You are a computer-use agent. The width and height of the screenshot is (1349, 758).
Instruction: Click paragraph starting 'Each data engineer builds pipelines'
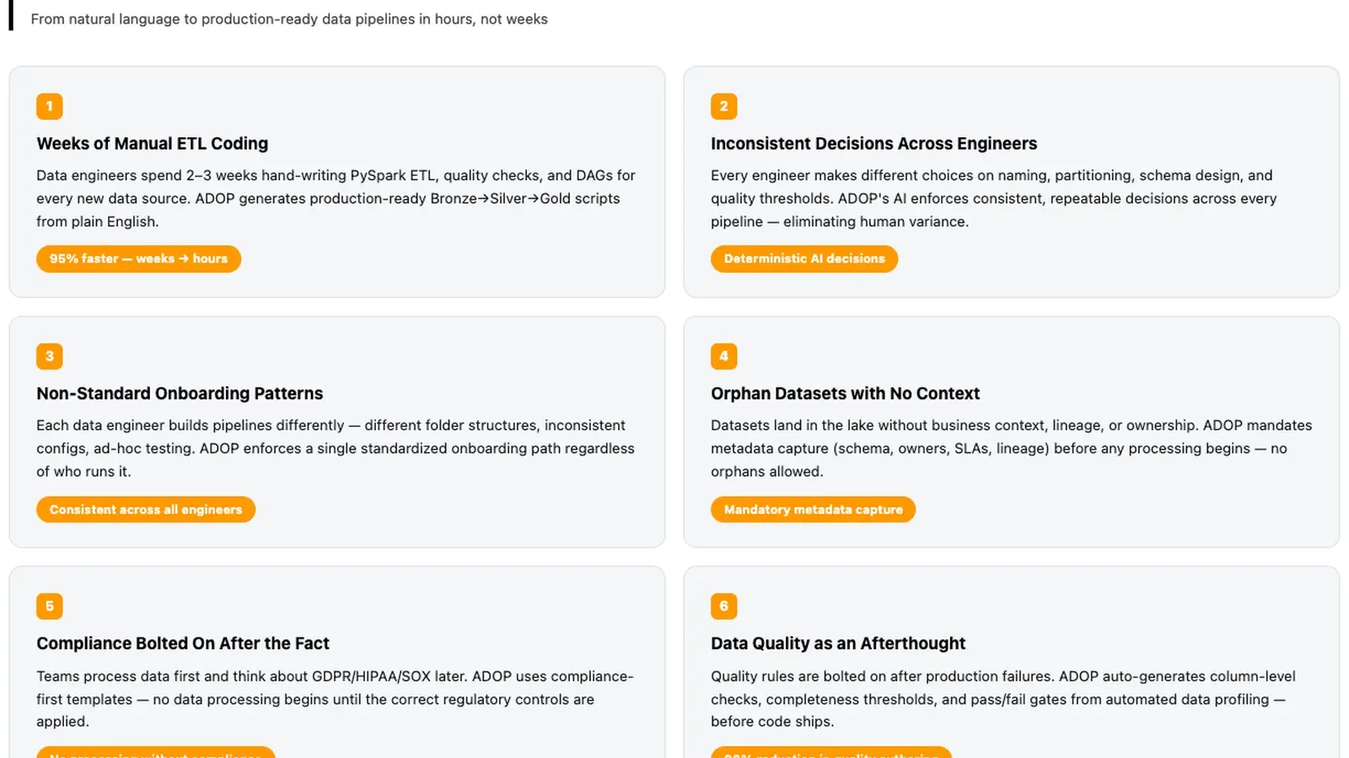336,449
